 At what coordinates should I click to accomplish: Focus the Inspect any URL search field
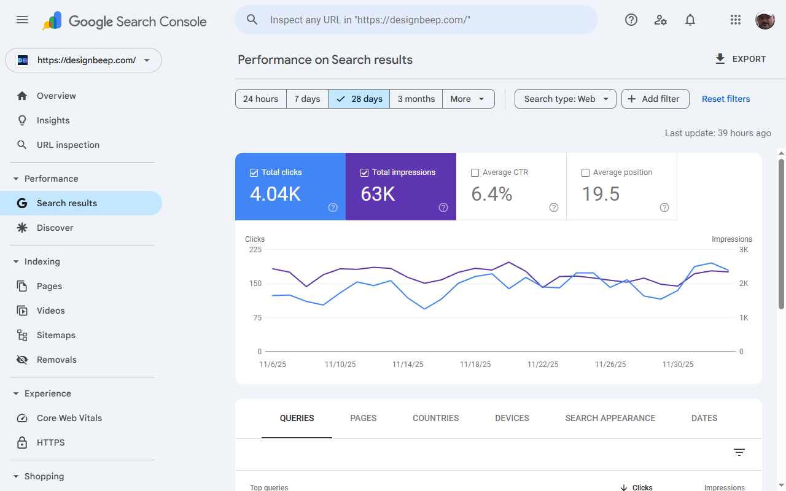[424, 20]
